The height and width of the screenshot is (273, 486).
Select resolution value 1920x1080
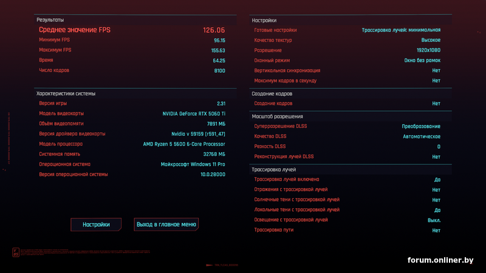(x=428, y=50)
